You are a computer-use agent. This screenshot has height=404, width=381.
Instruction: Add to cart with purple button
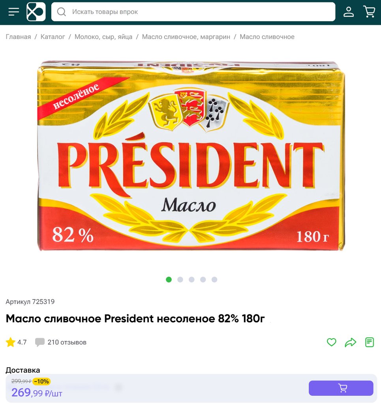341,388
